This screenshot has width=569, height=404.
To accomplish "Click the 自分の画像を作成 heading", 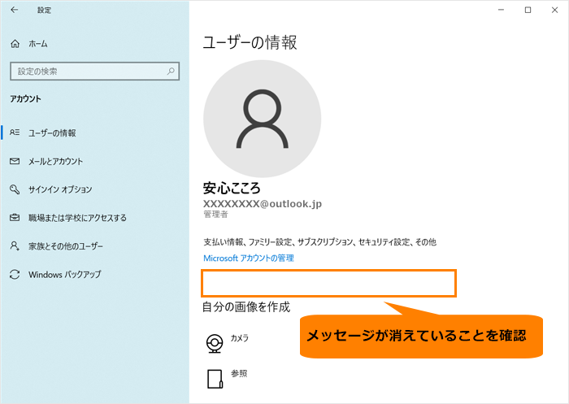I will [246, 307].
